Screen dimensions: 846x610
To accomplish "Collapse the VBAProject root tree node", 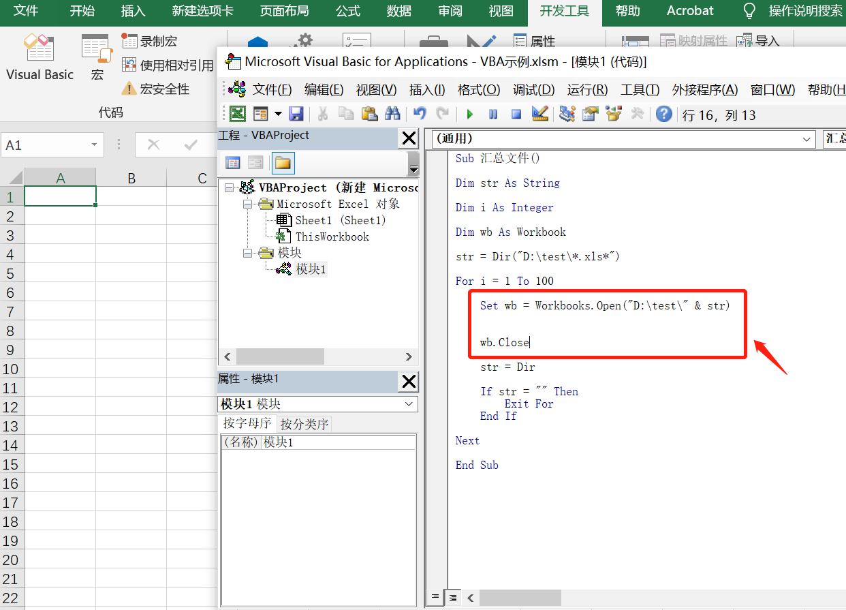I will 229,187.
